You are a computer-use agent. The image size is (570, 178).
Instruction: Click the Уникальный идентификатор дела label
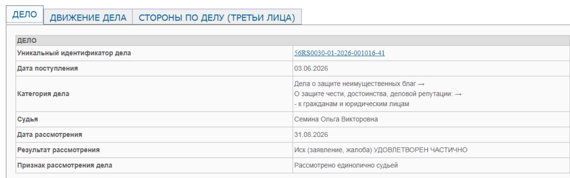click(x=74, y=54)
